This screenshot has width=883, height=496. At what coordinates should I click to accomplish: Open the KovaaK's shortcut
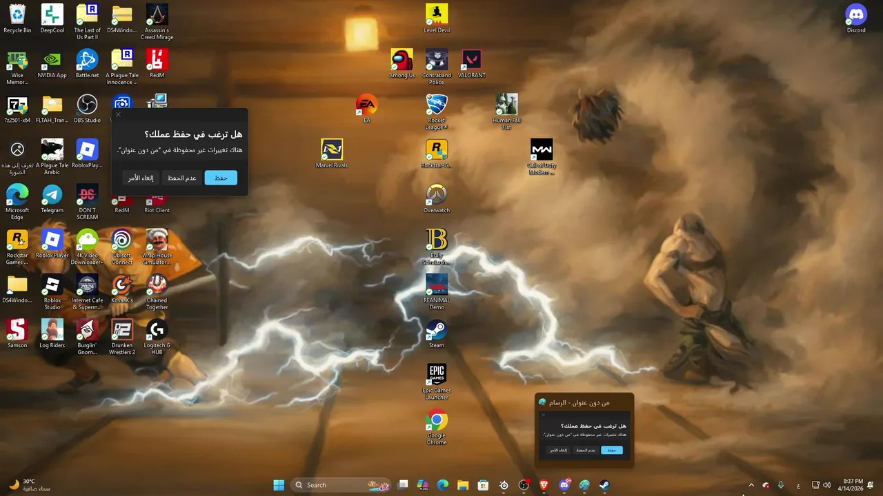coord(122,289)
